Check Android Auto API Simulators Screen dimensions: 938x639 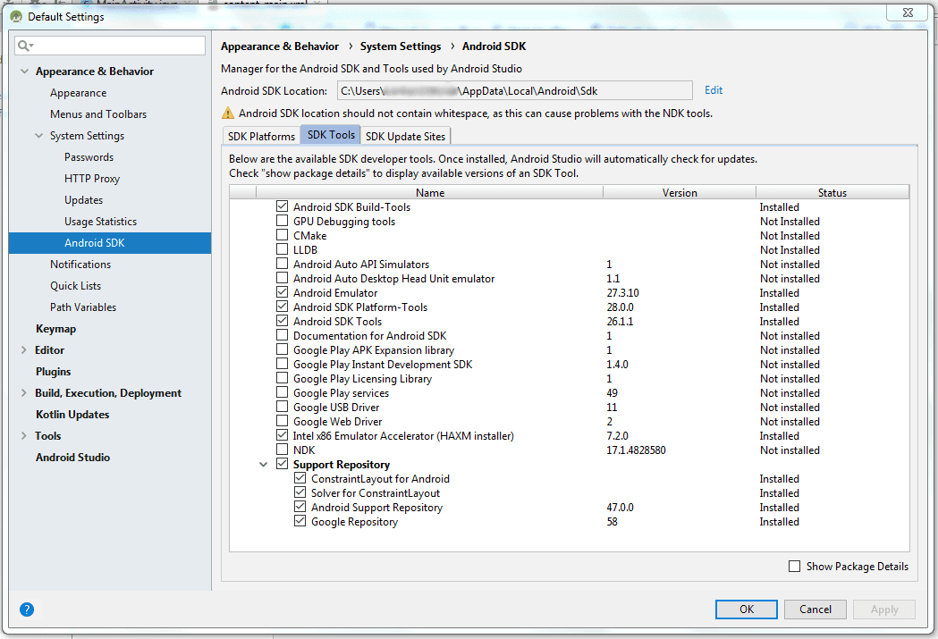click(x=283, y=264)
